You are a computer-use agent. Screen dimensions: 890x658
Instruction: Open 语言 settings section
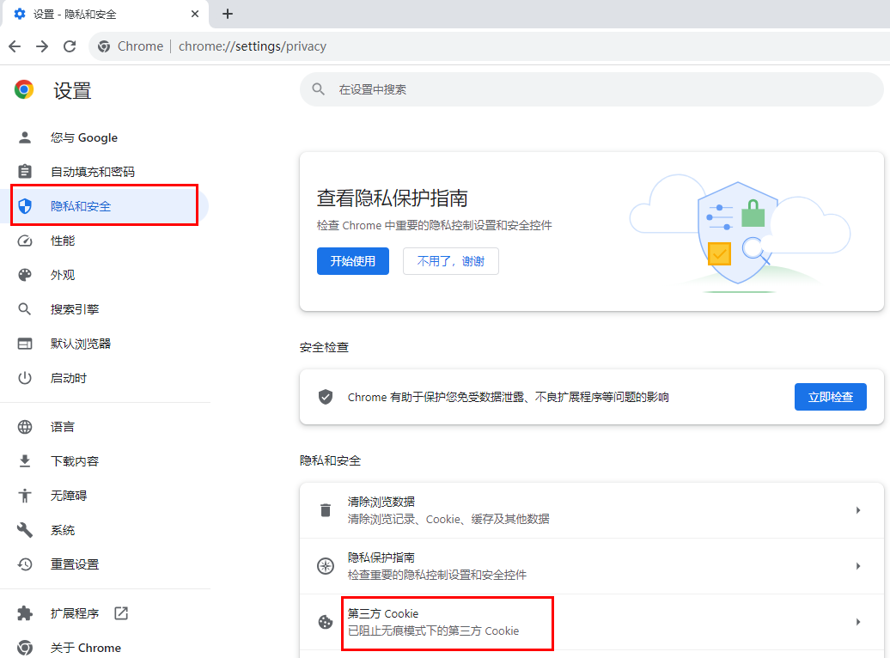[105, 426]
